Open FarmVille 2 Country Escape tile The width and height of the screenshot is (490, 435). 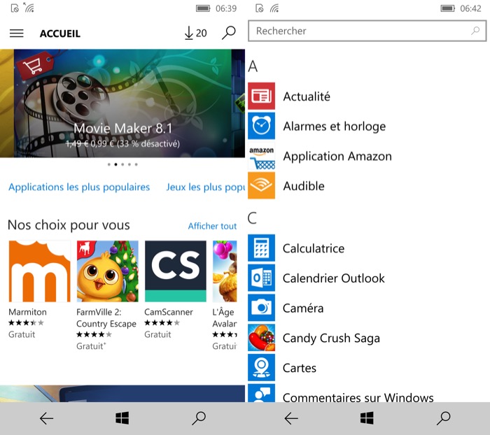(108, 271)
